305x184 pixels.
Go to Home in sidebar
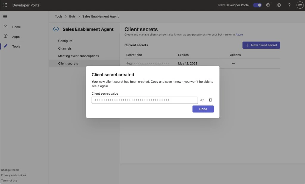point(16,27)
